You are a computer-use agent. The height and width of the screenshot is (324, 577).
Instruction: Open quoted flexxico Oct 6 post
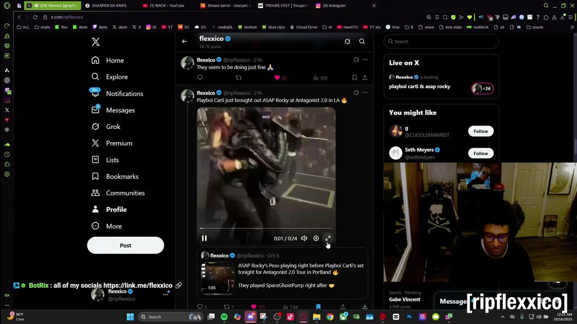tap(282, 273)
